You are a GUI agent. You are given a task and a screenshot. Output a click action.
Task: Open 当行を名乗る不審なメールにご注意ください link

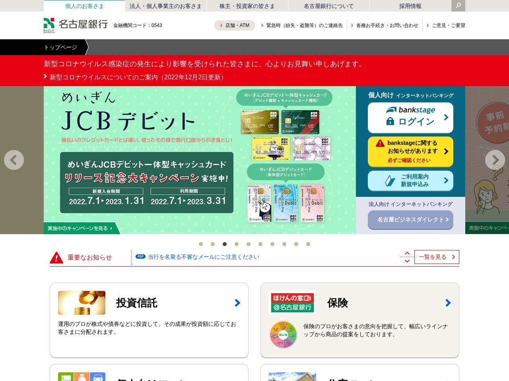[204, 257]
